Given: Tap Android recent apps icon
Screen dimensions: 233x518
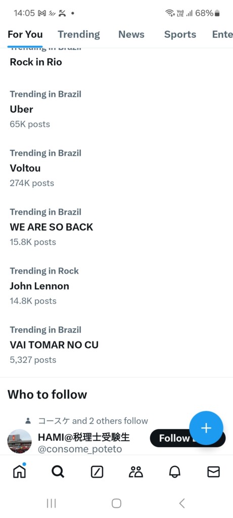Looking at the screenshot, I should (x=51, y=503).
